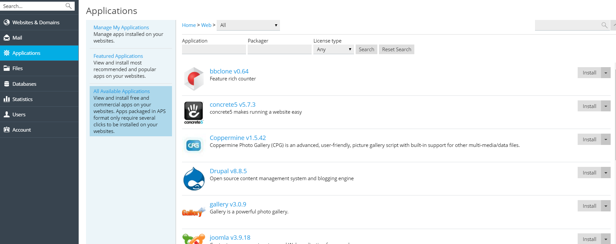Click the Users person icon

pos(7,114)
